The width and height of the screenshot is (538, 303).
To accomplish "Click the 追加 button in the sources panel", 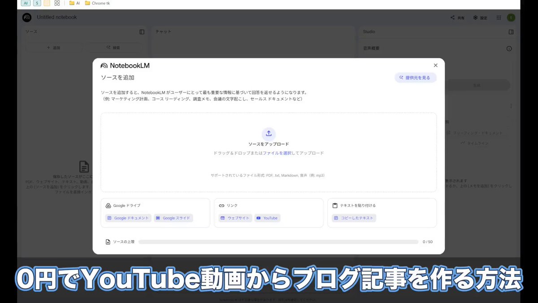I will coord(54,48).
